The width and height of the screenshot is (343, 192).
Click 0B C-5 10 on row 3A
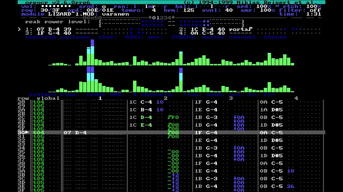click(x=277, y=171)
